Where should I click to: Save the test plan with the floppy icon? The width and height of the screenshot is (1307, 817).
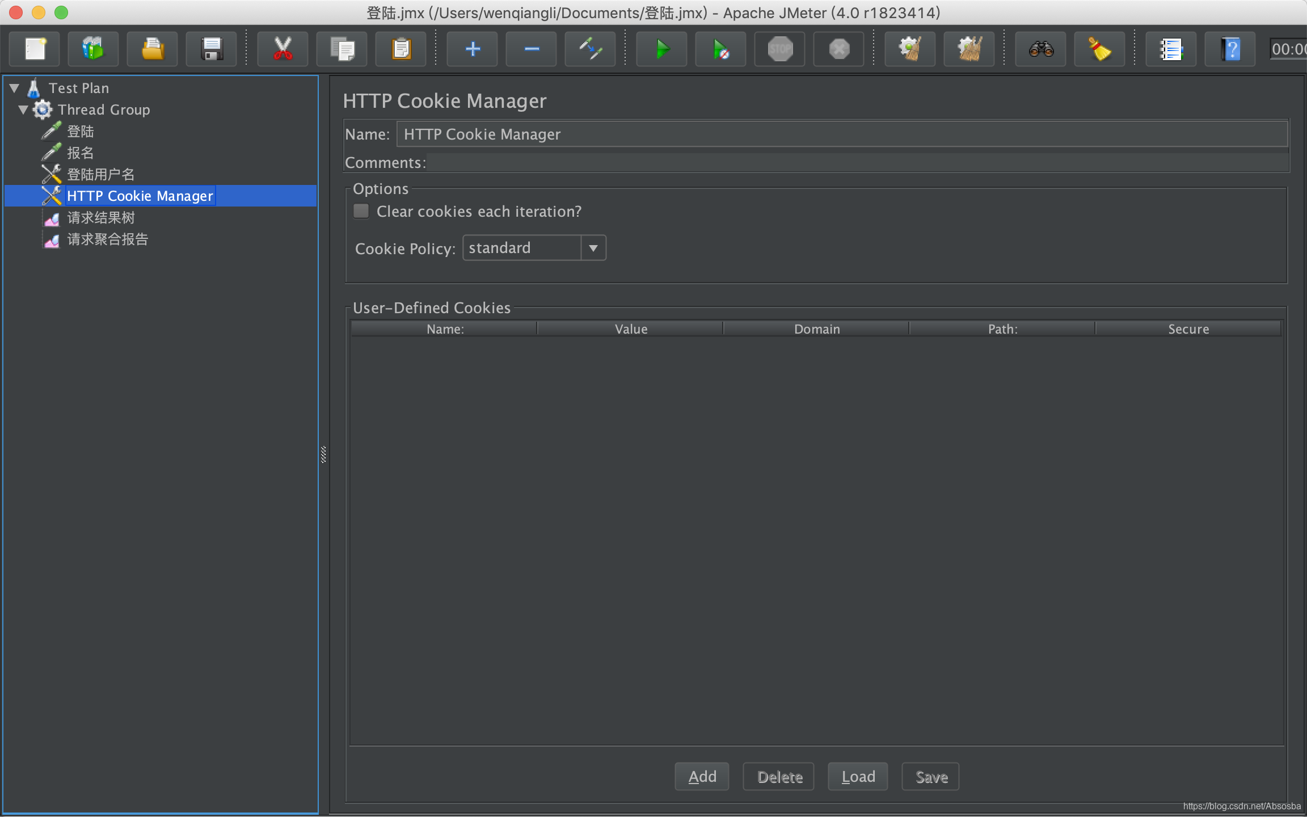[x=211, y=49]
